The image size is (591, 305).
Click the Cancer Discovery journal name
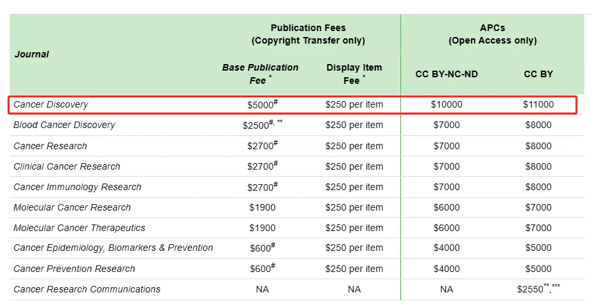[x=51, y=104]
